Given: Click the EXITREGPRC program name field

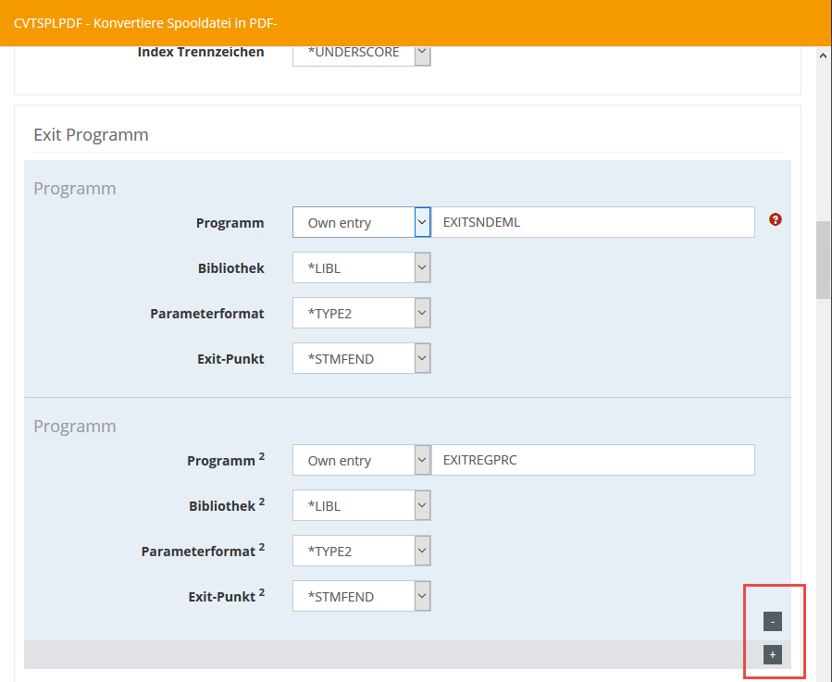Looking at the screenshot, I should click(x=594, y=461).
